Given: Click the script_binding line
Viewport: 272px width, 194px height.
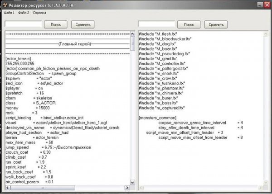Looking at the screenshot, I should tap(44, 118).
